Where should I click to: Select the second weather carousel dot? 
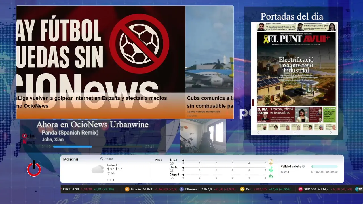110,180
